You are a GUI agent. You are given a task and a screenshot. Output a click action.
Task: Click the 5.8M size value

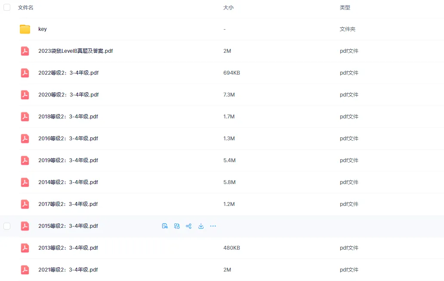tap(229, 182)
